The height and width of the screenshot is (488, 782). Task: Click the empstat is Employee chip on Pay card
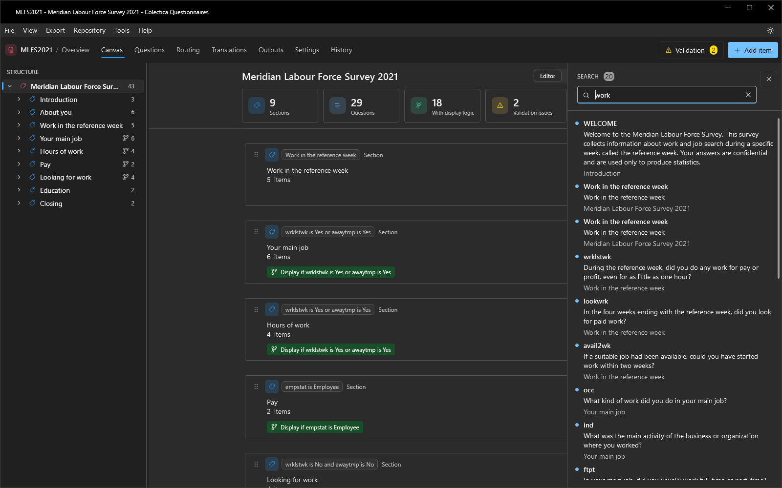point(312,386)
